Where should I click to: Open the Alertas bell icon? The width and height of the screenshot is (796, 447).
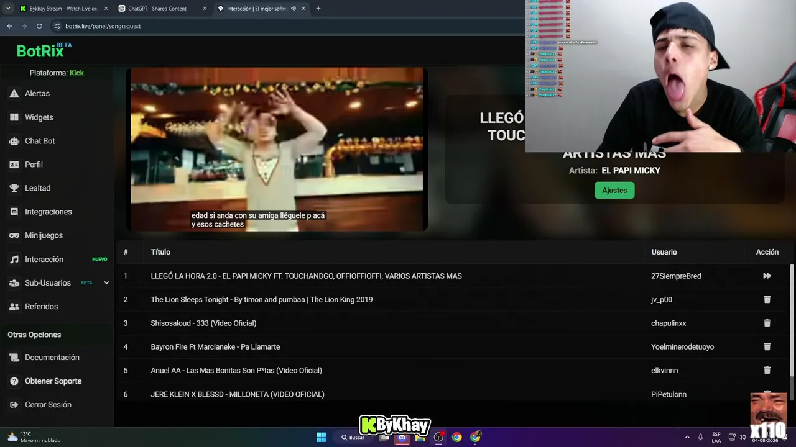[14, 94]
